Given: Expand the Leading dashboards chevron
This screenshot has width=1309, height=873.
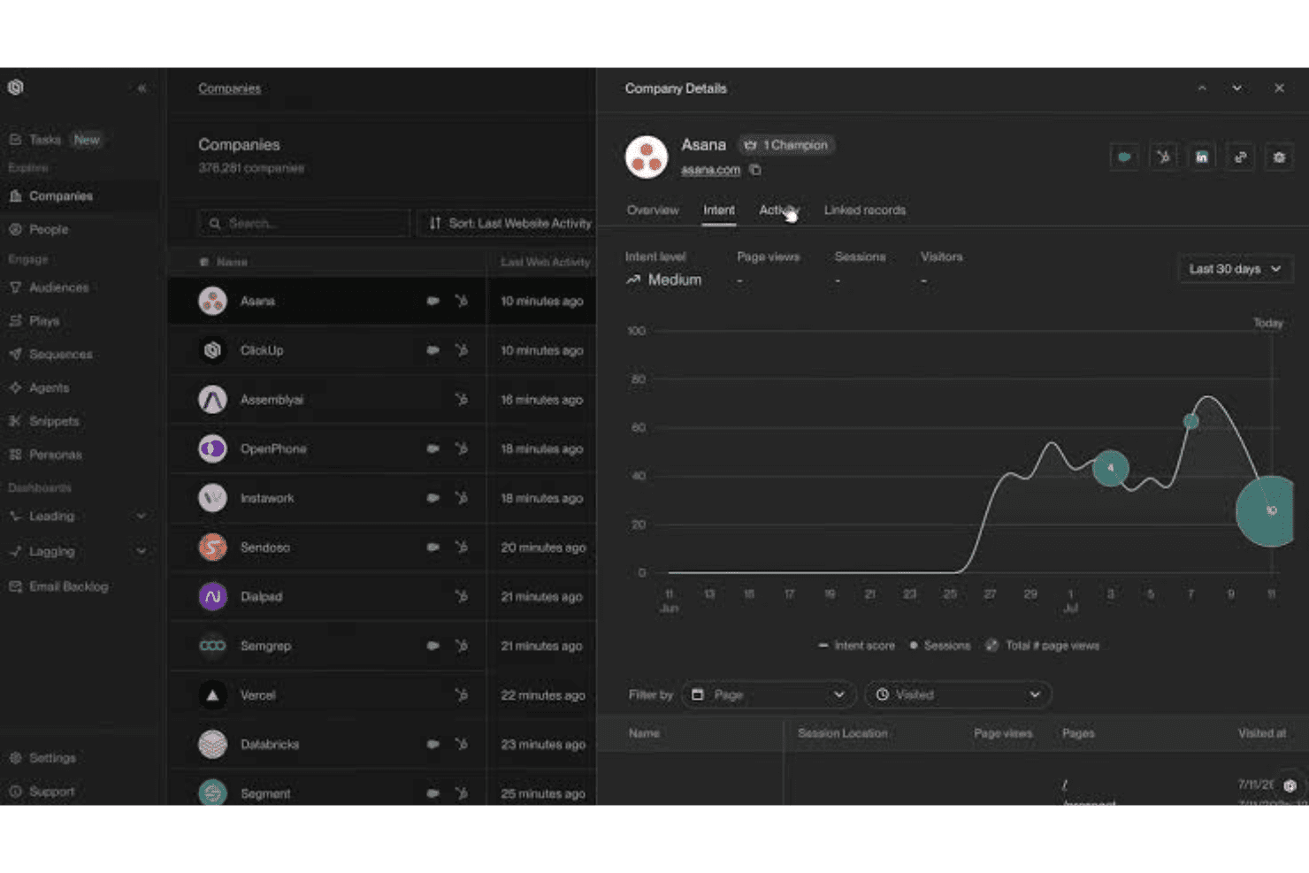Looking at the screenshot, I should [x=142, y=517].
